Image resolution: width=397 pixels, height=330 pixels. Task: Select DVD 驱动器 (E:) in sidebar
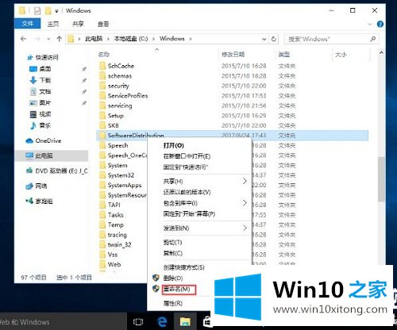(61, 171)
